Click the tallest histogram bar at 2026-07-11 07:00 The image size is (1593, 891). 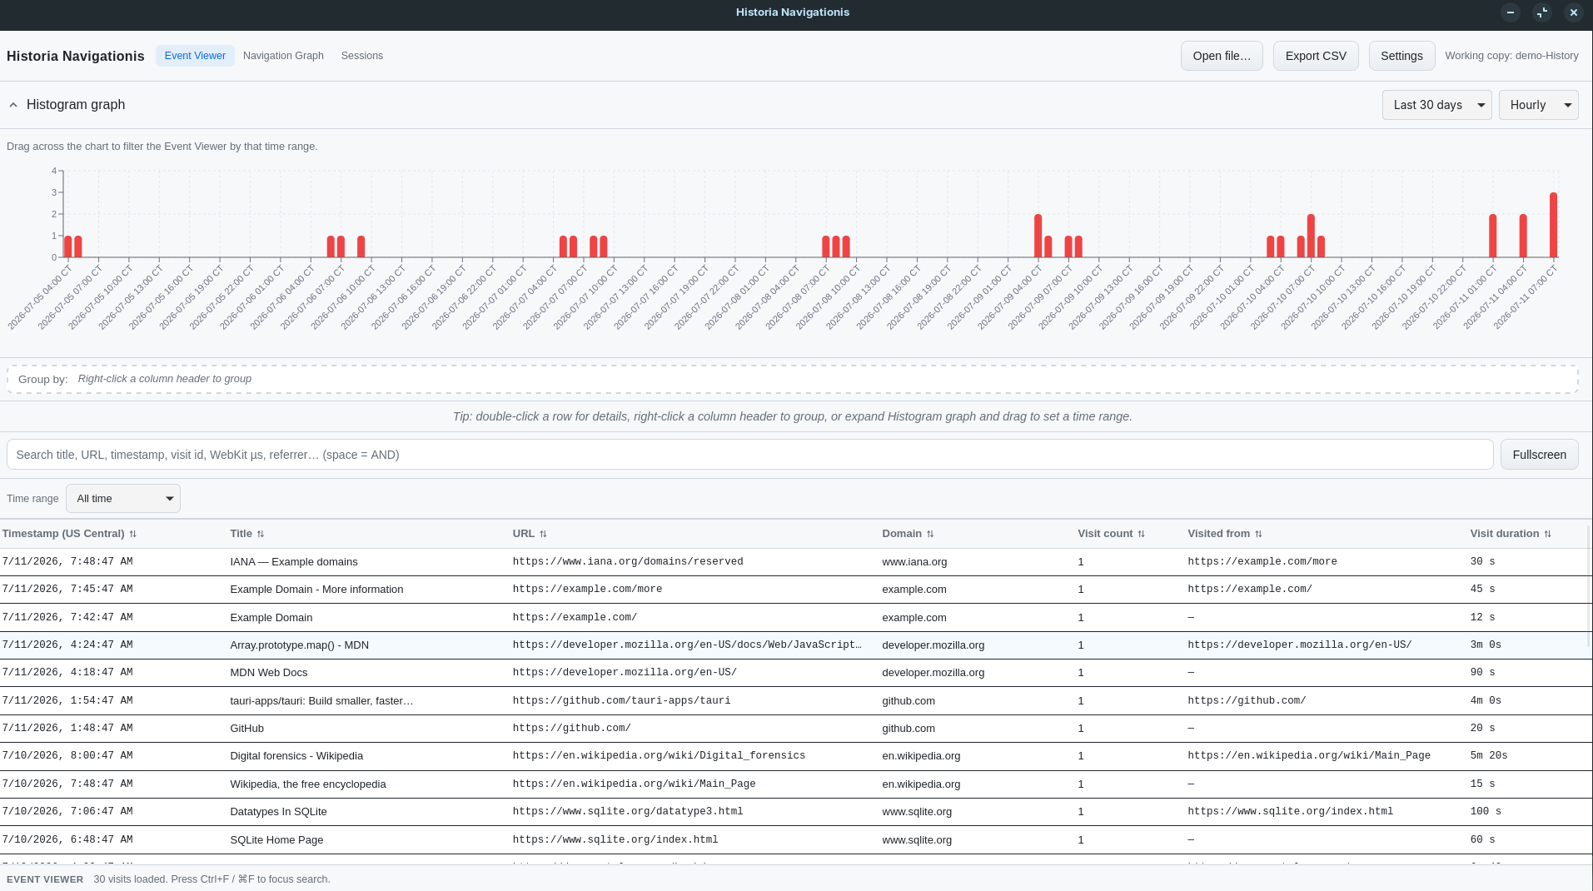(x=1553, y=225)
